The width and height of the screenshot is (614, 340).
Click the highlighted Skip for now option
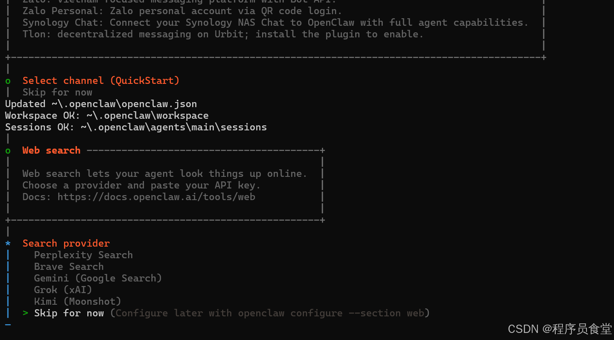click(x=69, y=313)
